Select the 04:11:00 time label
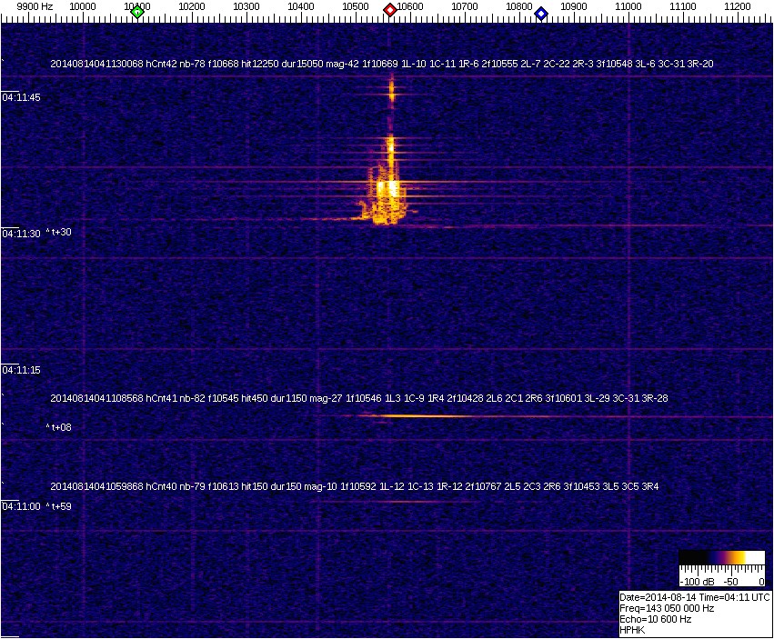774x639 pixels. pyautogui.click(x=22, y=506)
